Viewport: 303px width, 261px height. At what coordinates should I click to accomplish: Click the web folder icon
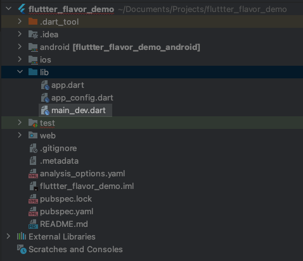[x=33, y=135]
